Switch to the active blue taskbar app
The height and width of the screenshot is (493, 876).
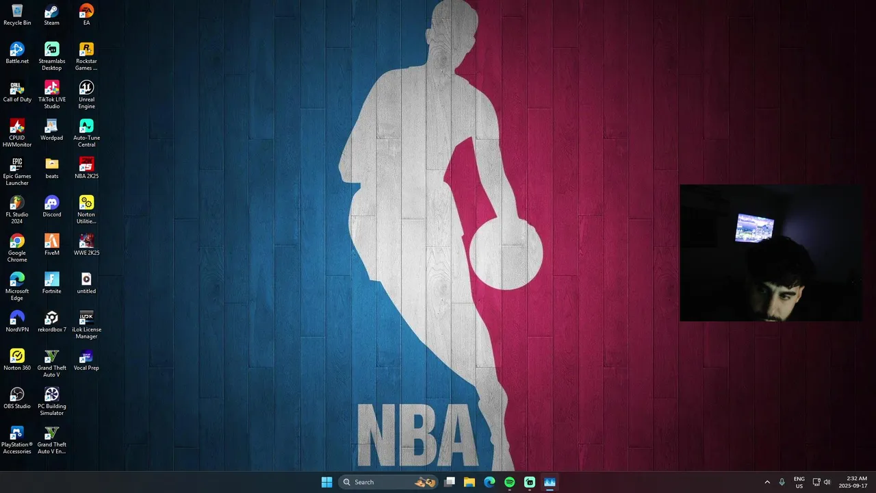coord(550,482)
